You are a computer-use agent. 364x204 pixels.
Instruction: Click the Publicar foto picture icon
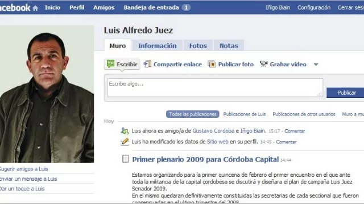click(x=212, y=64)
